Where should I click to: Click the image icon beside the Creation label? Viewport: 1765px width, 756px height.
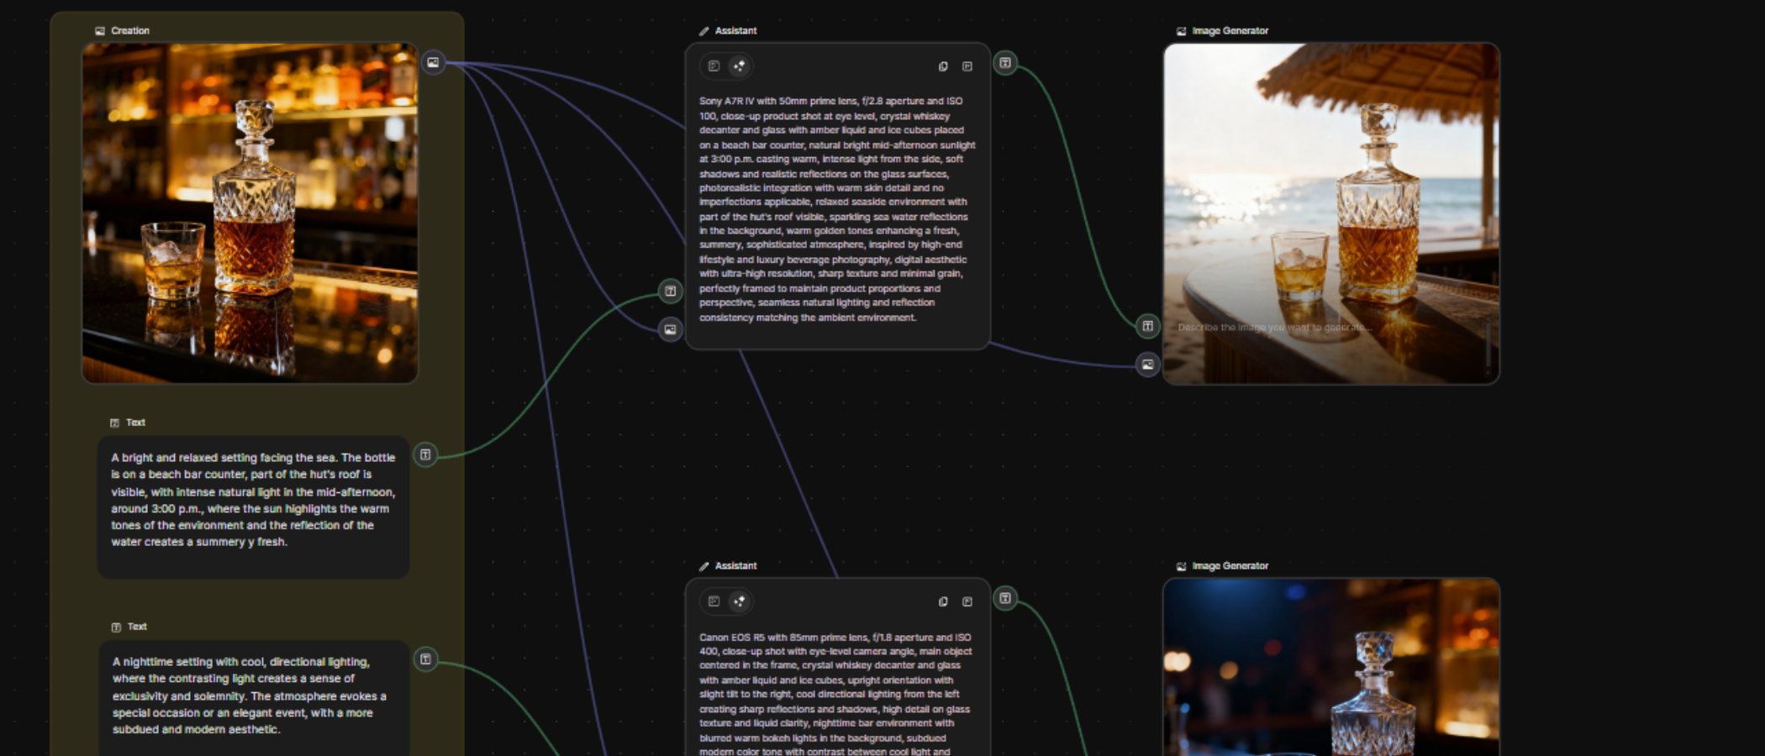click(101, 30)
